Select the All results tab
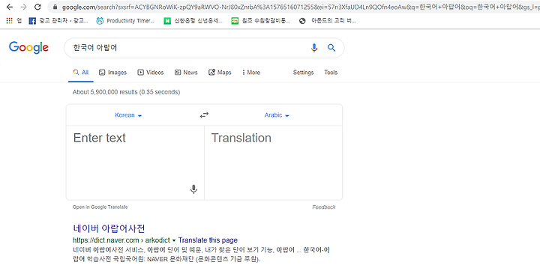This screenshot has height=277, width=540. pos(81,73)
